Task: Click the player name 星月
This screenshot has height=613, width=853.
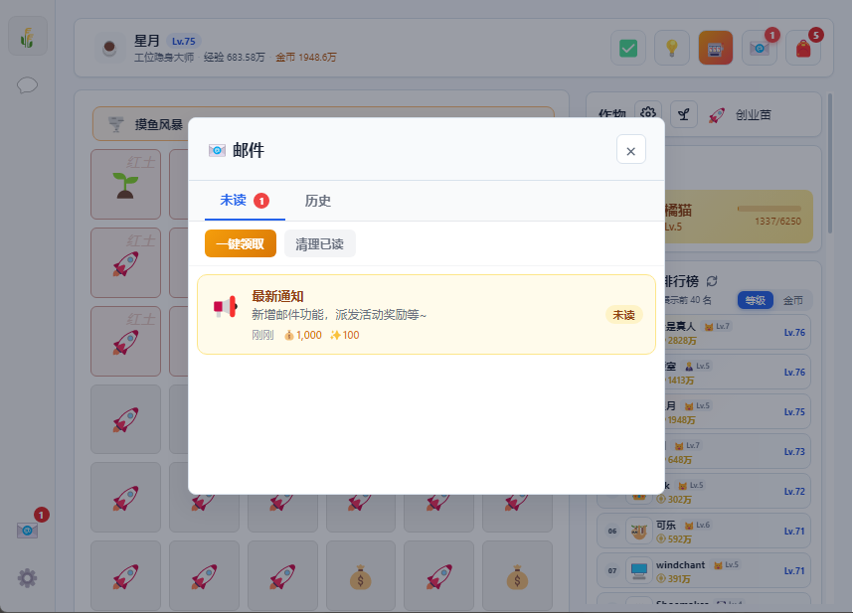Action: tap(147, 41)
